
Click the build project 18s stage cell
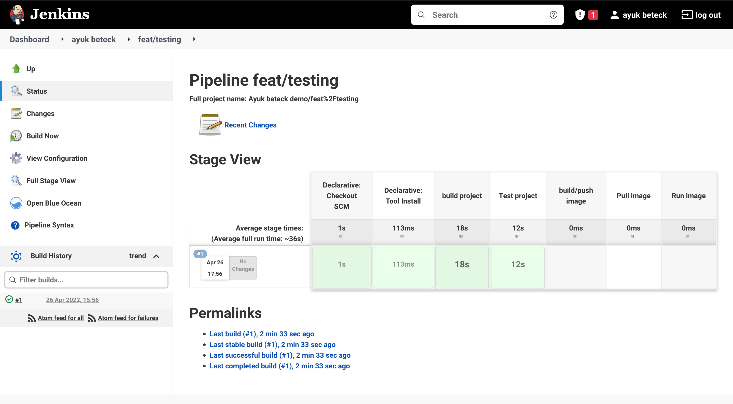[x=461, y=267]
